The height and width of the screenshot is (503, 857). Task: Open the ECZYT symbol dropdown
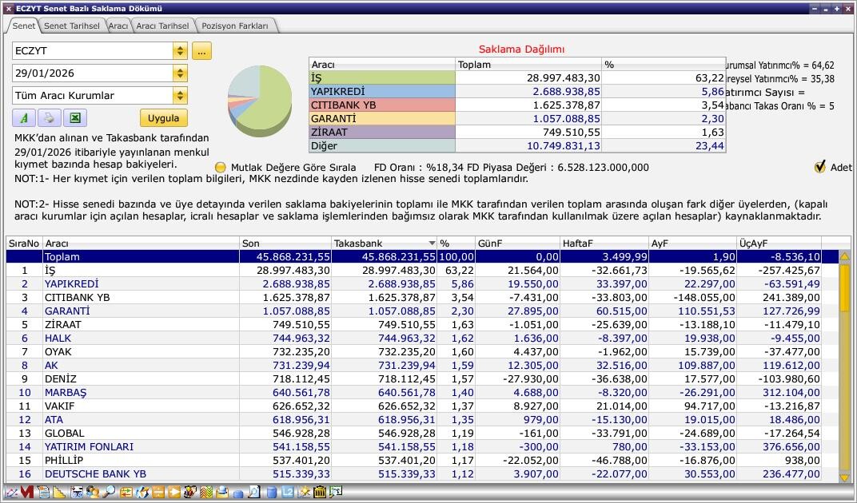pyautogui.click(x=180, y=51)
